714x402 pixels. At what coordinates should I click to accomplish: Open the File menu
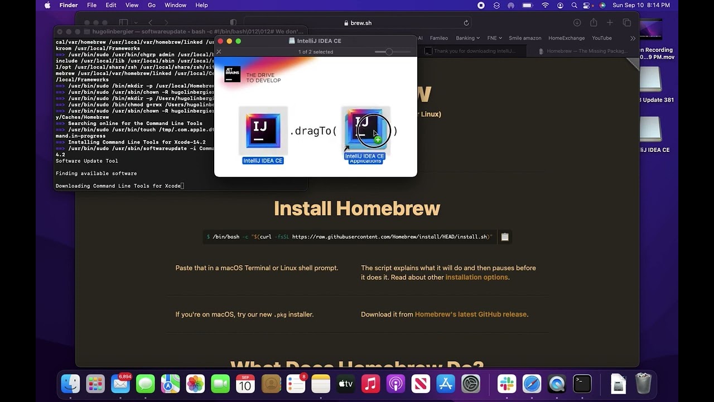91,5
